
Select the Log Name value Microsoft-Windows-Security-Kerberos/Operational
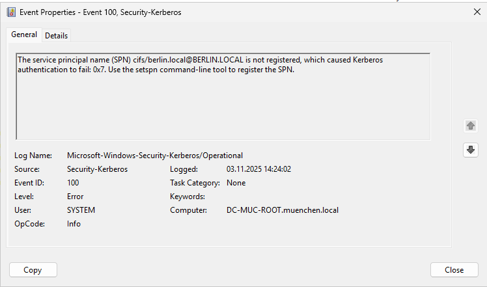[155, 156]
